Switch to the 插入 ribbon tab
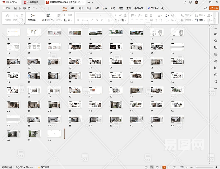The width and height of the screenshot is (220, 169). click(x=73, y=8)
